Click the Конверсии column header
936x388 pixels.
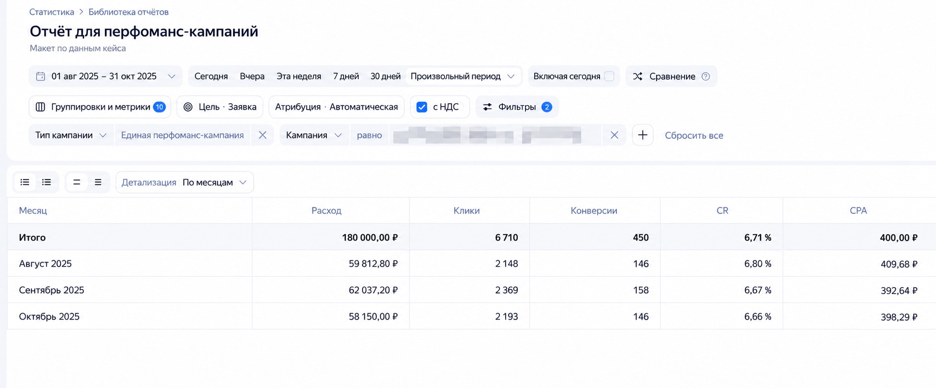click(594, 210)
